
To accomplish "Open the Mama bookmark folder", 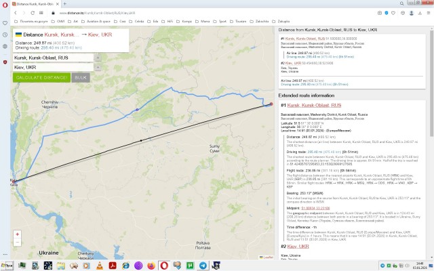I will click(202, 21).
